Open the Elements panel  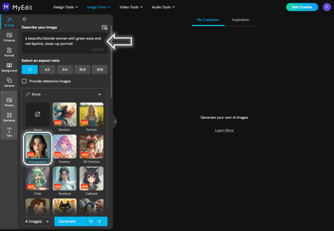(x=9, y=117)
